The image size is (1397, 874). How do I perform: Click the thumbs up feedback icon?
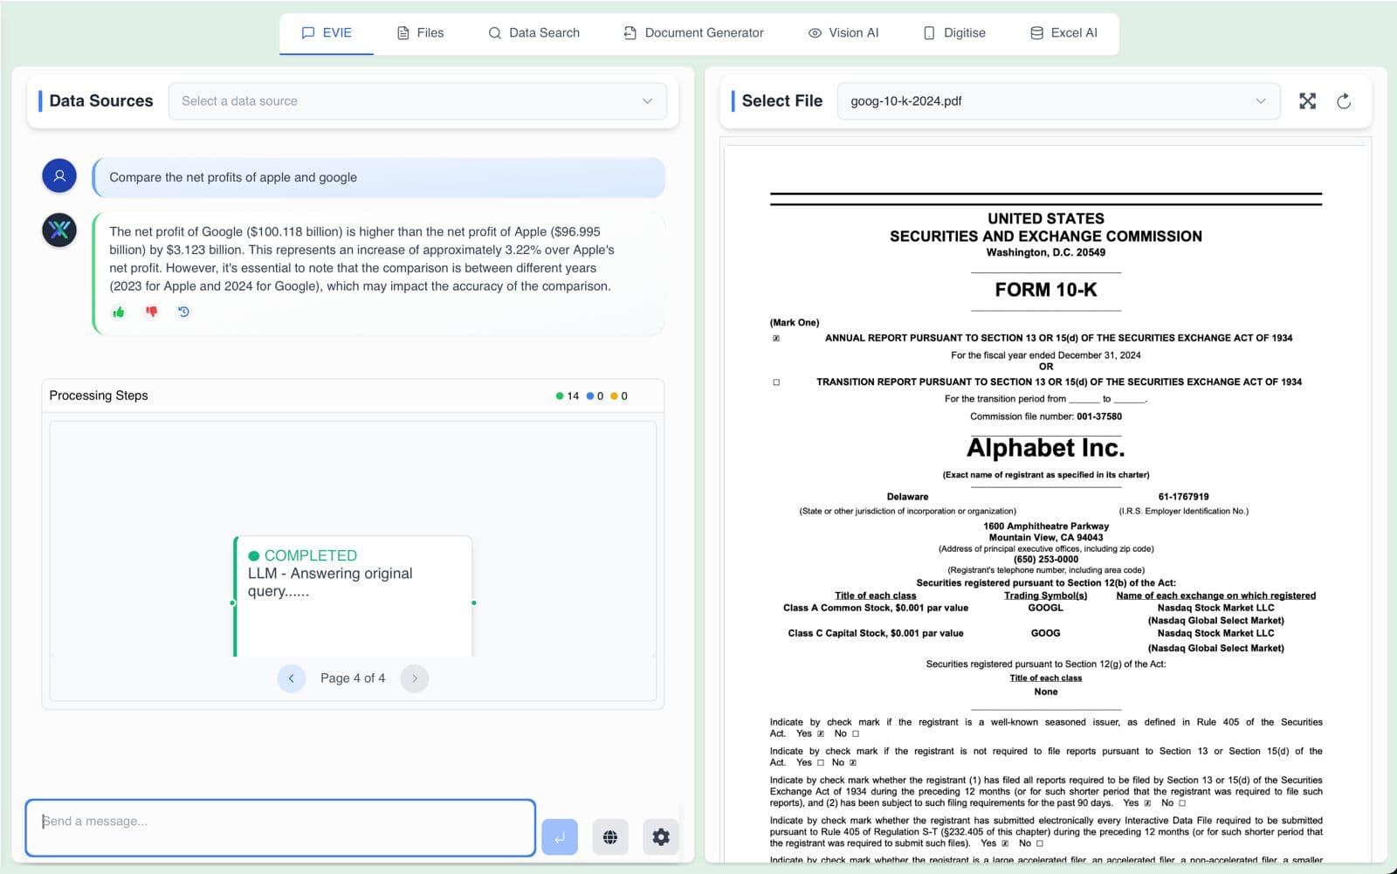[x=119, y=312]
